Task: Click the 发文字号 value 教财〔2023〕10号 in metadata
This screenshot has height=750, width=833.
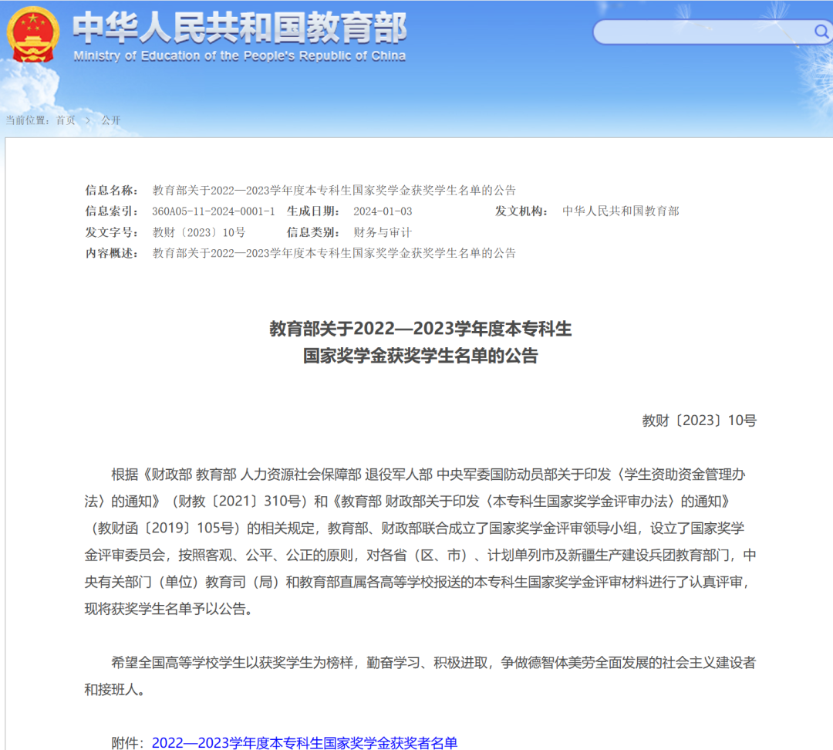Action: pyautogui.click(x=199, y=232)
